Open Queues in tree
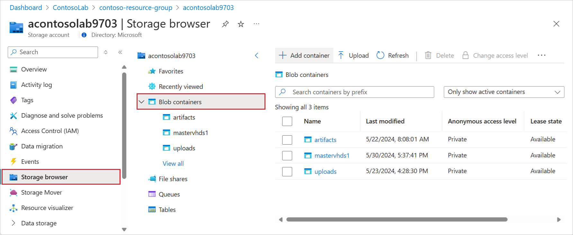 pos(169,194)
